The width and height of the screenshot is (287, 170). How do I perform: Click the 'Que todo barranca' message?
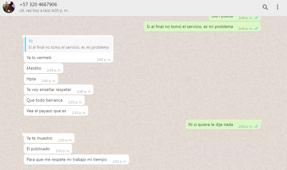54,100
